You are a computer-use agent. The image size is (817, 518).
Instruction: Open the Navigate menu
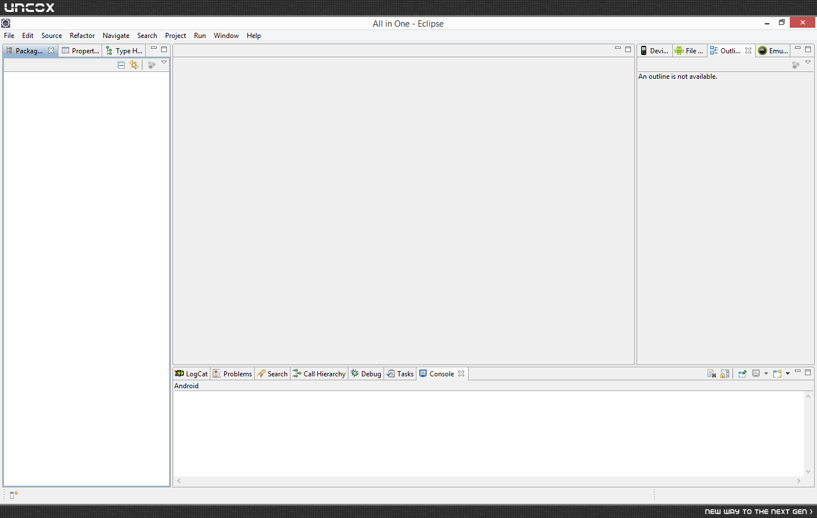[116, 35]
